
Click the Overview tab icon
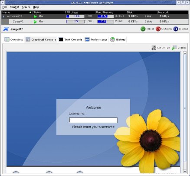point(7,39)
